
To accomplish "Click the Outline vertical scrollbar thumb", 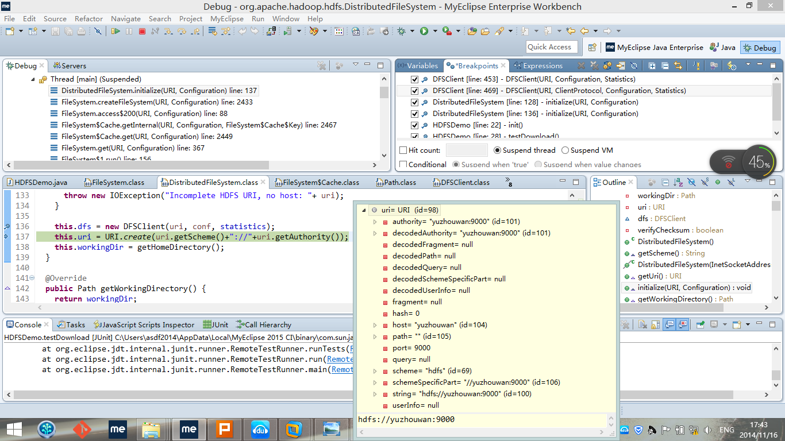I will click(x=776, y=206).
